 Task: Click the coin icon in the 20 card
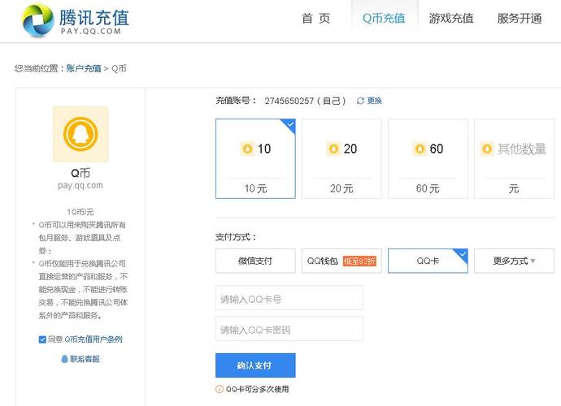point(333,149)
